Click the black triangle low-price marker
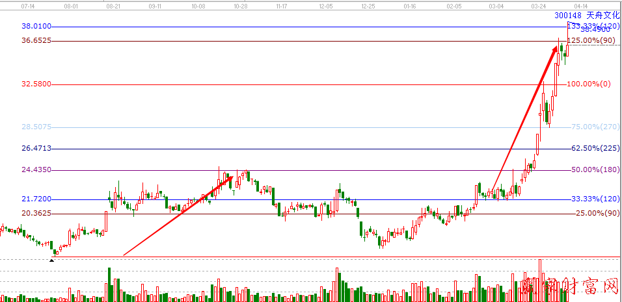The image size is (622, 302). click(52, 260)
